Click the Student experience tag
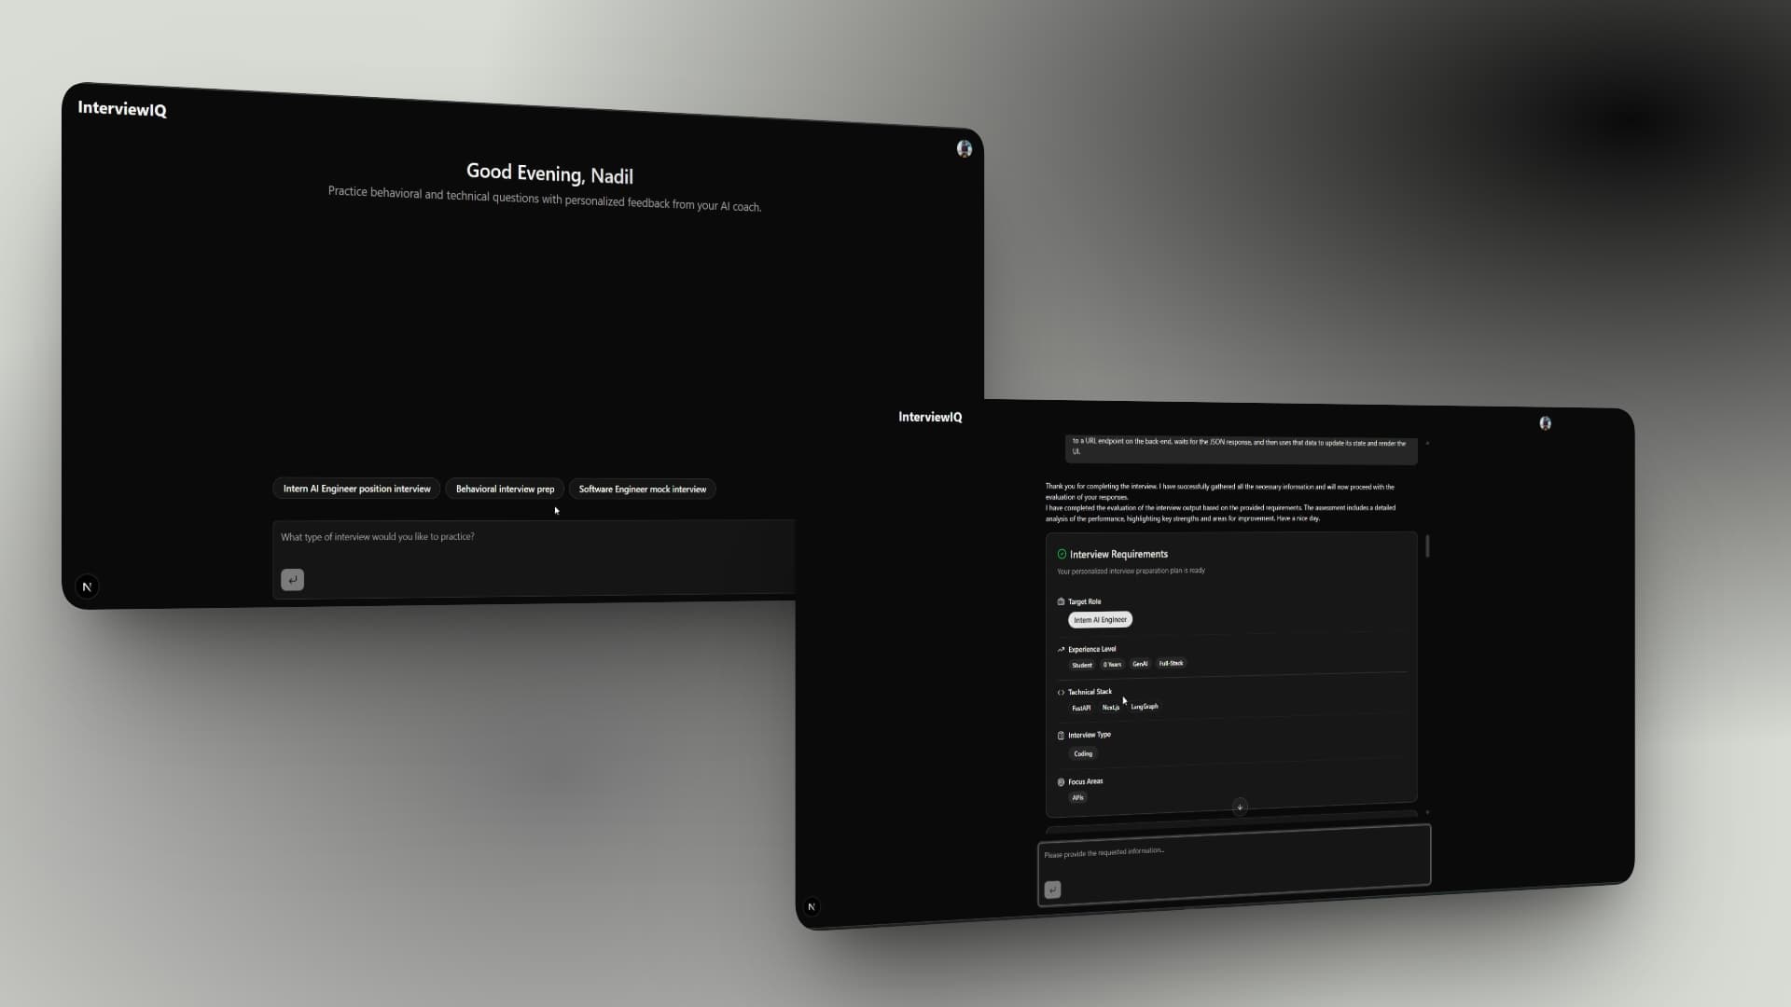 [1082, 665]
